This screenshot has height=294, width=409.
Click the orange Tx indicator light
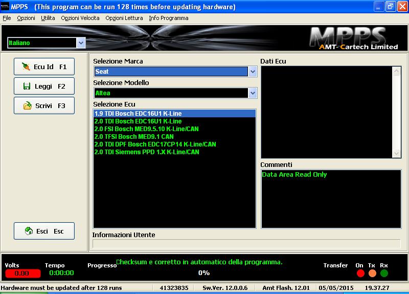pos(372,273)
